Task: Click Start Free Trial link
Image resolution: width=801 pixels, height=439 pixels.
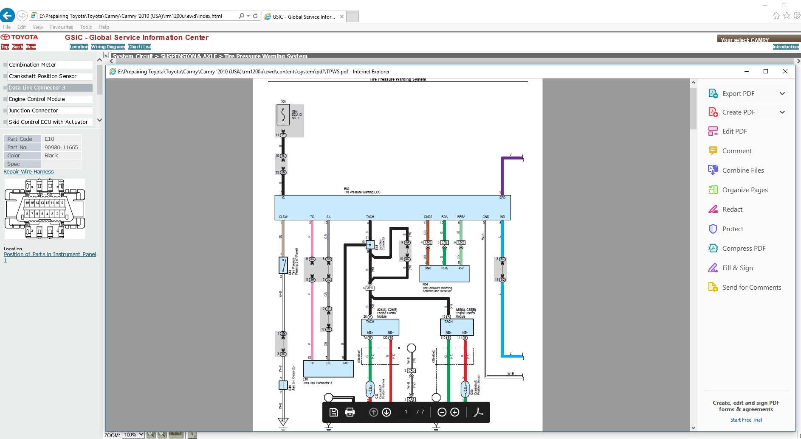Action: pyautogui.click(x=746, y=420)
